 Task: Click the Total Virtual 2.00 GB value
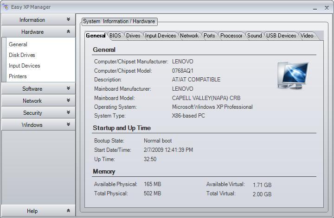pyautogui.click(x=262, y=194)
